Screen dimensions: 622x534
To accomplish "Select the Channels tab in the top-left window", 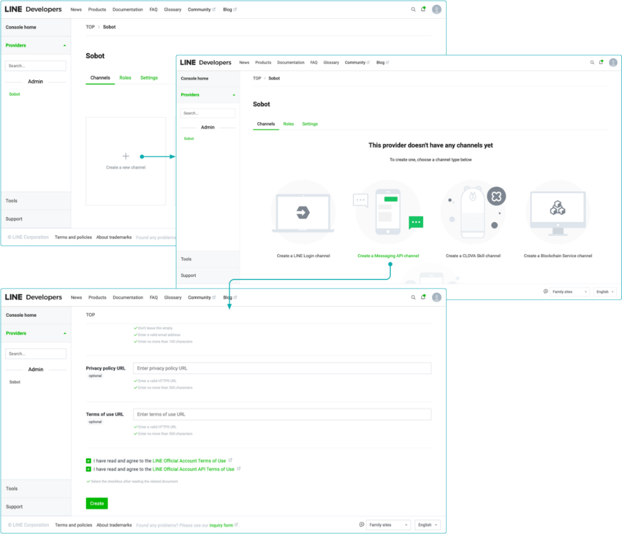I will coord(100,78).
